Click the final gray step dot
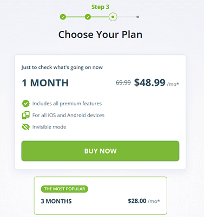The width and height of the screenshot is (204, 217). [x=137, y=17]
